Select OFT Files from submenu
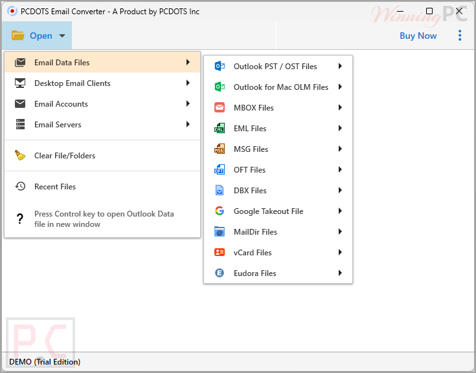Image resolution: width=476 pixels, height=373 pixels. 278,169
